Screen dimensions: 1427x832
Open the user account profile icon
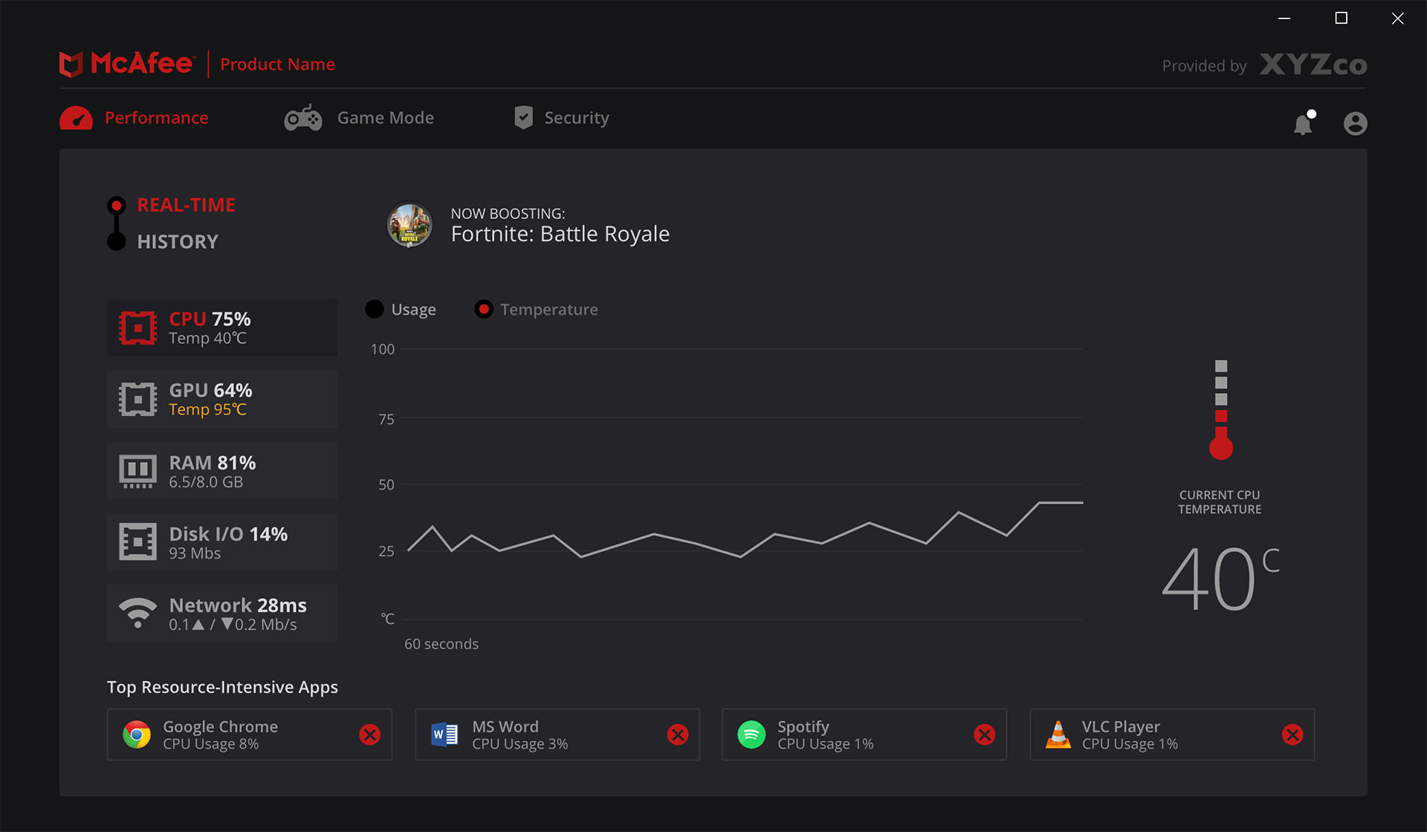[1356, 123]
